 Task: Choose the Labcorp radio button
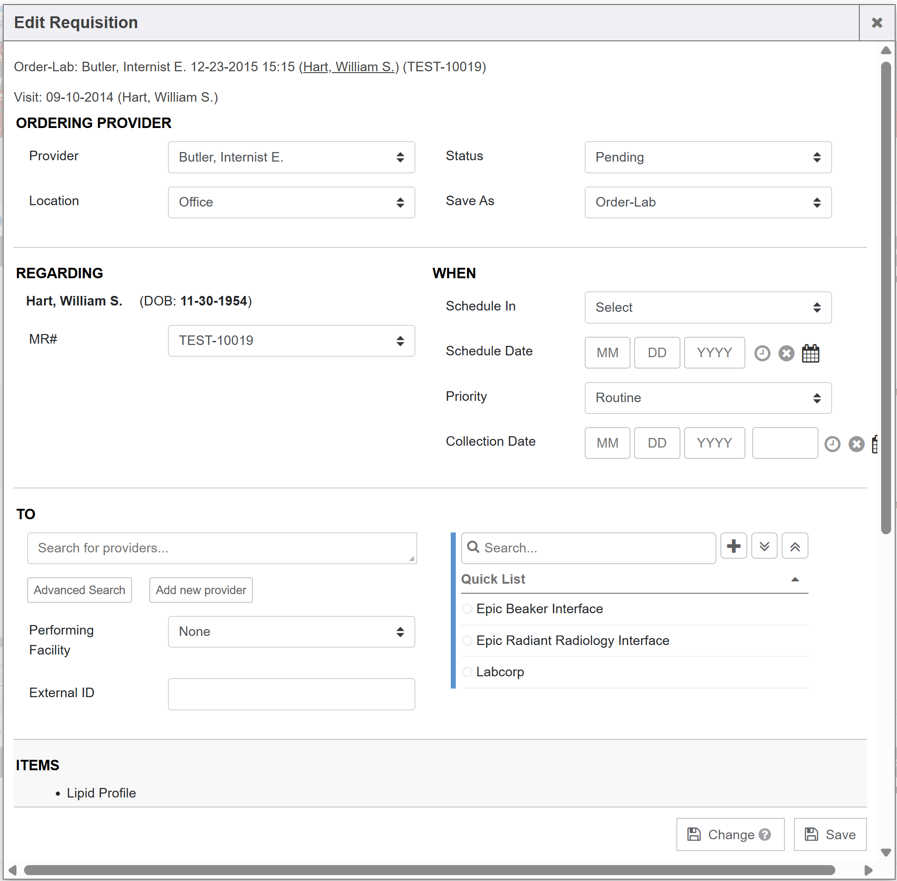click(468, 672)
